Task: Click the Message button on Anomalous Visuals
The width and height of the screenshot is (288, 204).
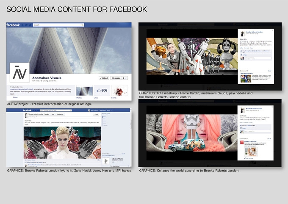Action: [x=116, y=78]
